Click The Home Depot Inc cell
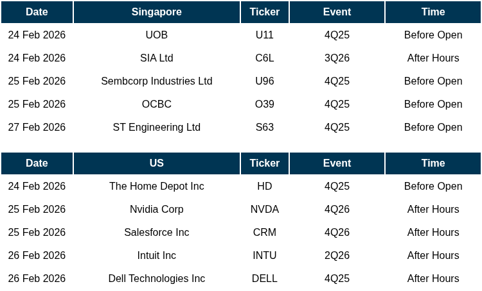The width and height of the screenshot is (482, 291). pos(157,187)
